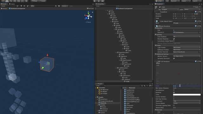Toggle Generate Lighting Data checkbox
Viewport: 203px width, 114px height.
click(174, 105)
